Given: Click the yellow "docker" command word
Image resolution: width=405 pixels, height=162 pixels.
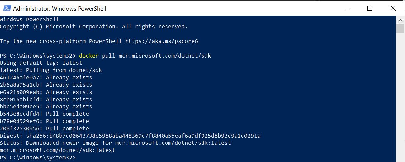Looking at the screenshot, I should (89, 56).
